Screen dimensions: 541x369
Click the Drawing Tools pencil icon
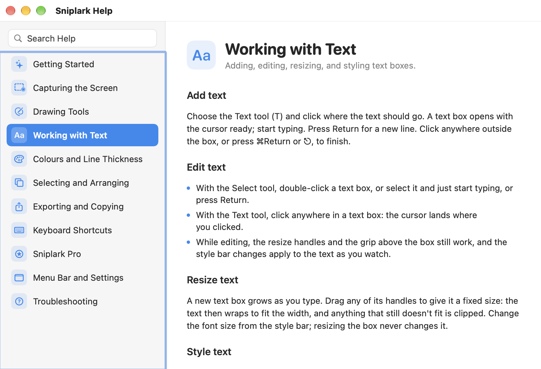19,112
